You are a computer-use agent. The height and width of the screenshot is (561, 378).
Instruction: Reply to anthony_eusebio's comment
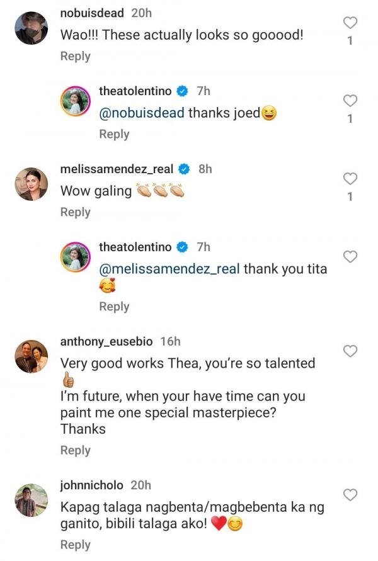pos(75,450)
